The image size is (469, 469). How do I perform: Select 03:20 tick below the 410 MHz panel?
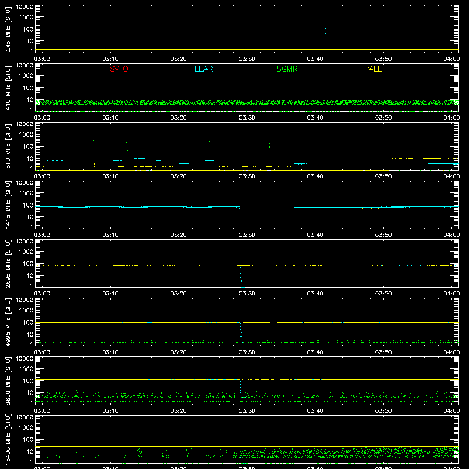[179, 118]
